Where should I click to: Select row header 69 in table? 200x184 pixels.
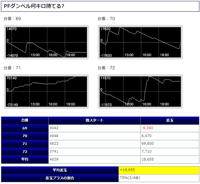click(25, 128)
